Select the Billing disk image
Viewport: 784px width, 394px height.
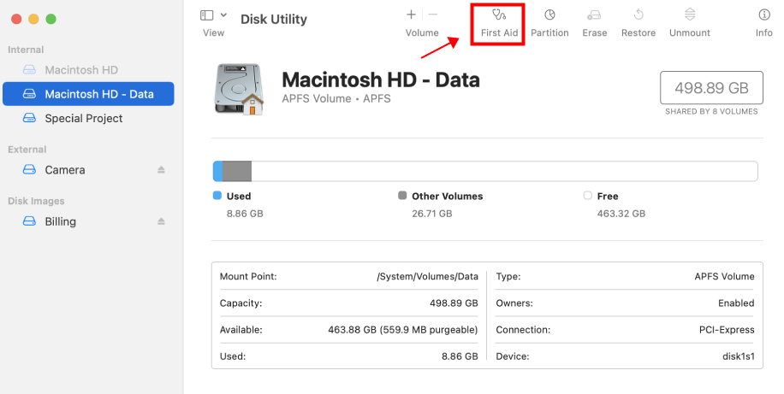(x=60, y=221)
